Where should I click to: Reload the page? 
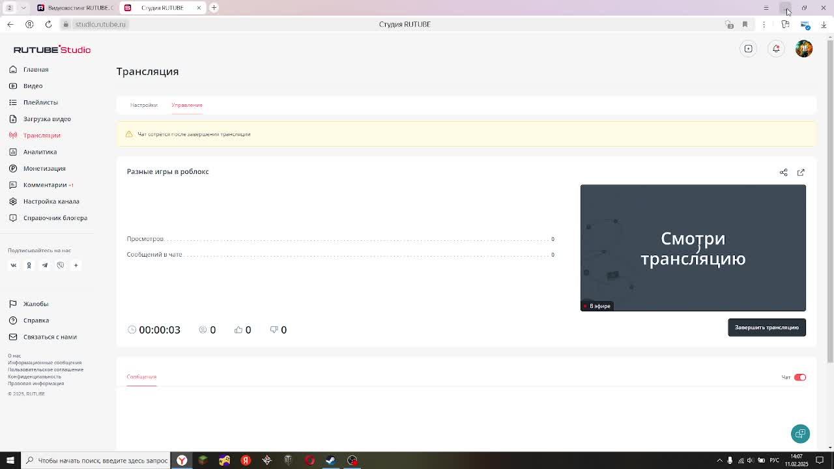click(48, 24)
